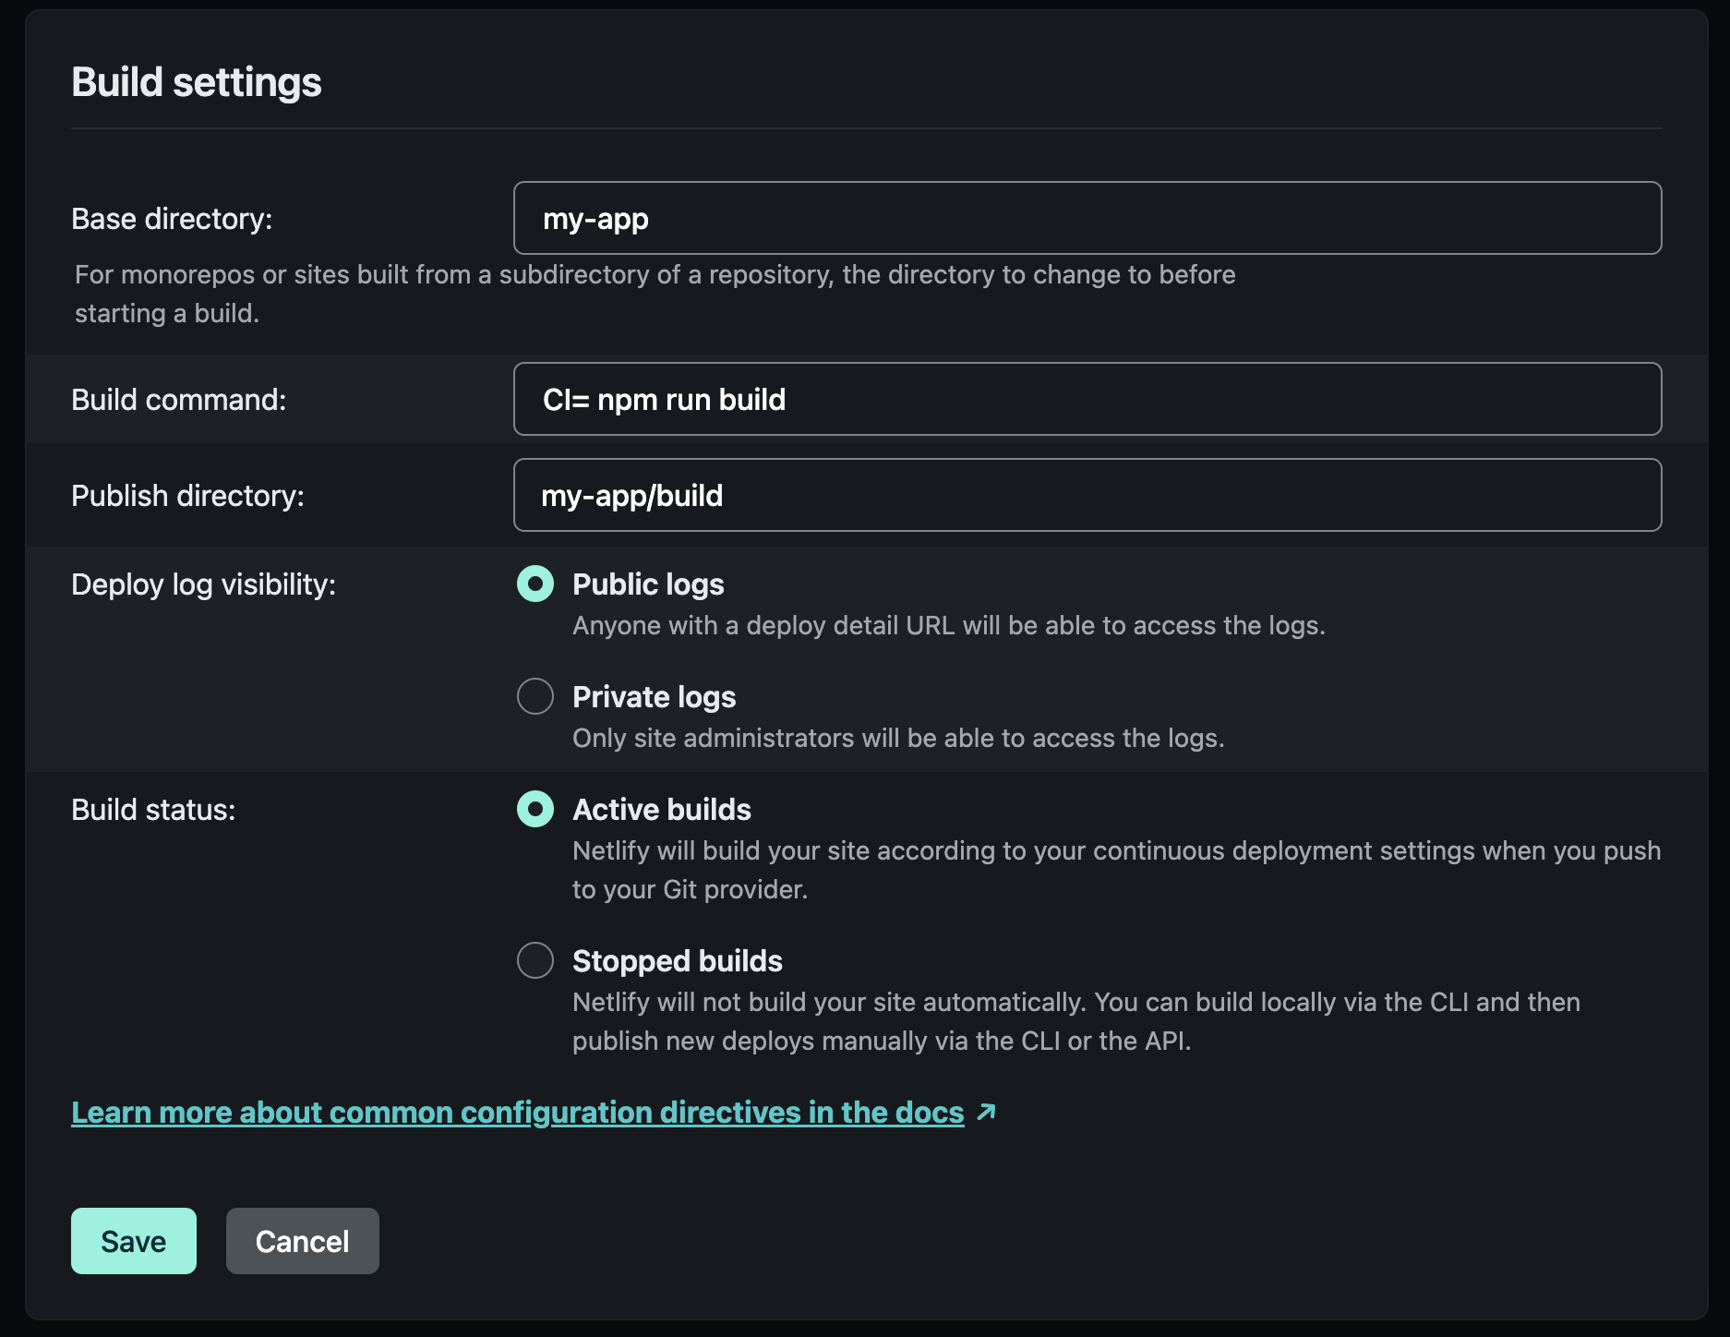Select the Public logs radio button
Screen dimensions: 1730x1337
click(x=535, y=584)
